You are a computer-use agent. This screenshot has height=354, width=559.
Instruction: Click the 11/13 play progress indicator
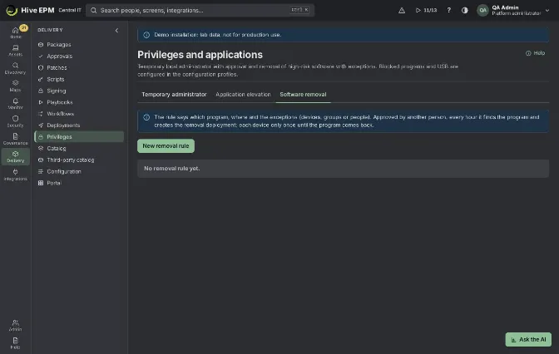pos(426,10)
